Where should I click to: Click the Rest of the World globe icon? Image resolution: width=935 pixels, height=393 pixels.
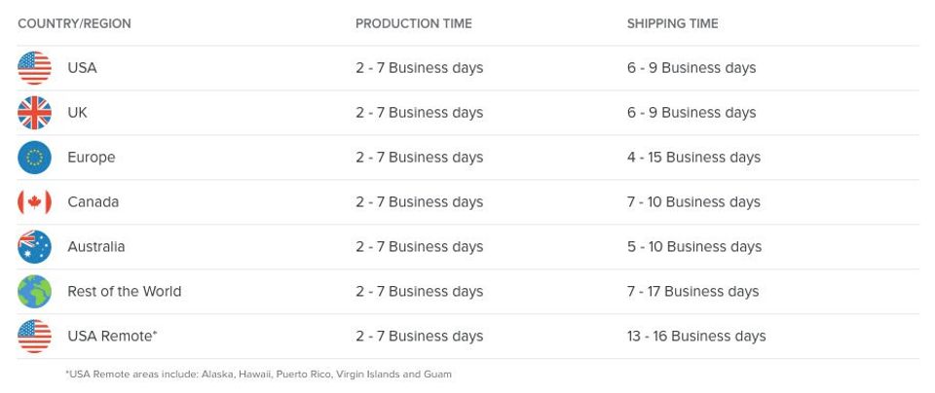pos(34,292)
